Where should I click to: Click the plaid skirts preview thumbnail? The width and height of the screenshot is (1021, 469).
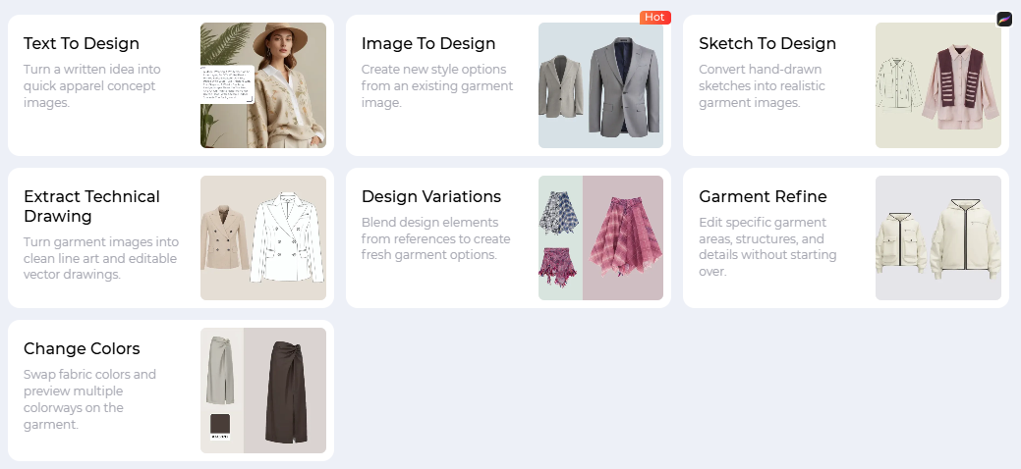click(600, 238)
